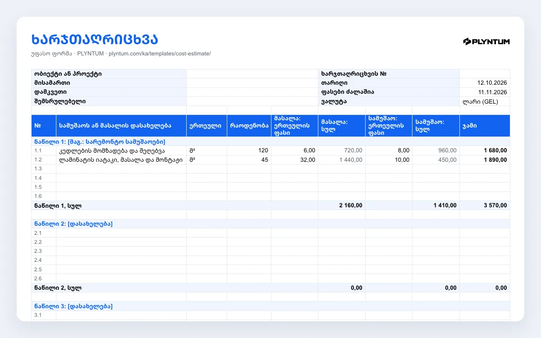Click the row total 1 680,00

485,151
